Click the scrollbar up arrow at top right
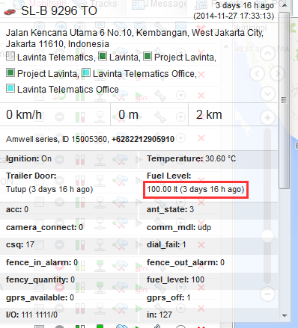 pyautogui.click(x=284, y=5)
